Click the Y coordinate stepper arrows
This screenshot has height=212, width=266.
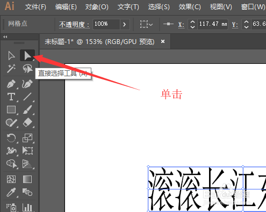[246, 24]
